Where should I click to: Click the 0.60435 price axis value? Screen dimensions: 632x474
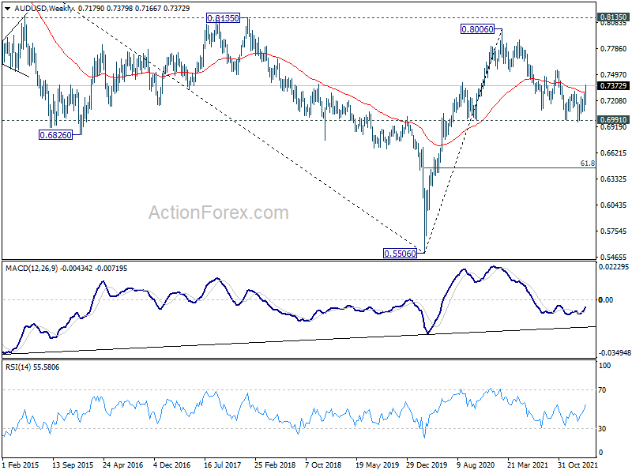[x=614, y=205]
